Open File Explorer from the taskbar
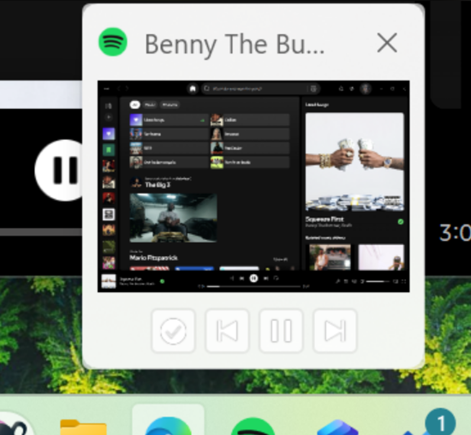Screen dimensions: 471x435 pyautogui.click(x=83, y=427)
